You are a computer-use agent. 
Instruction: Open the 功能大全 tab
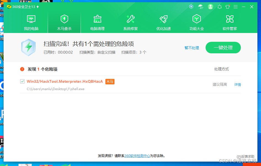(x=197, y=23)
